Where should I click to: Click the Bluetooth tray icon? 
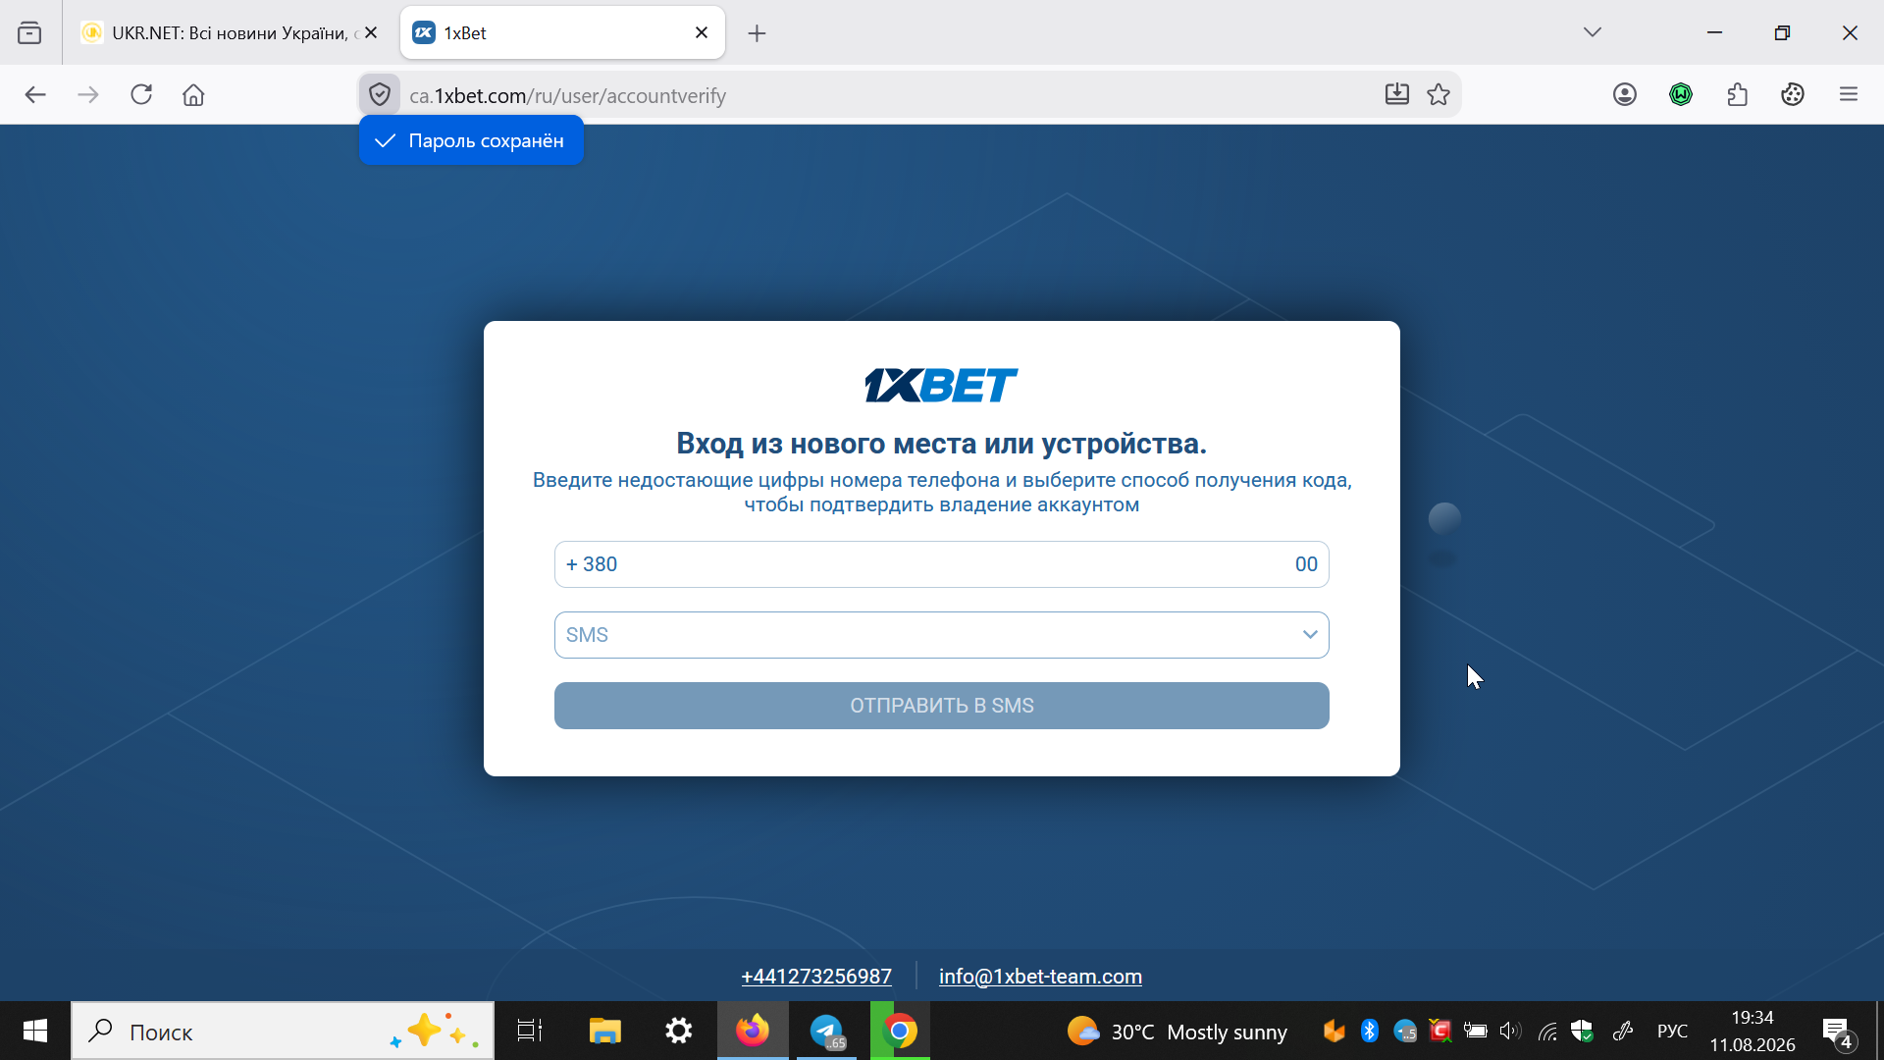tap(1370, 1031)
